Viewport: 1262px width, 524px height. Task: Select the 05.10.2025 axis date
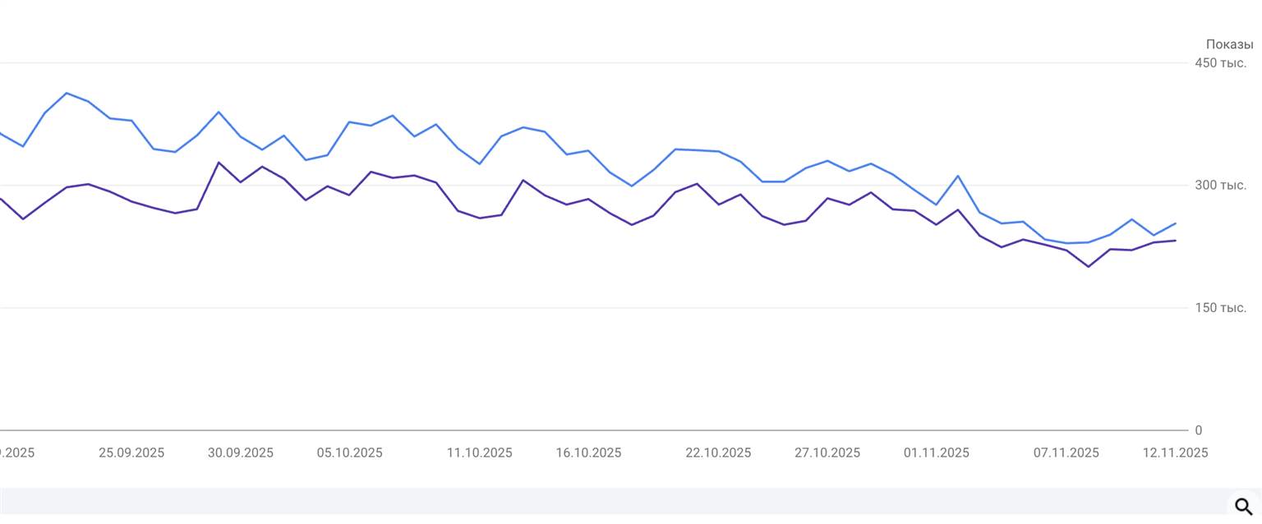(x=350, y=453)
